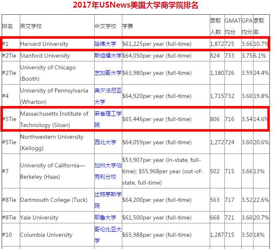The width and height of the screenshot is (277, 249).
Task: Click Harvard's GMAT score 725
Action: coord(230,44)
